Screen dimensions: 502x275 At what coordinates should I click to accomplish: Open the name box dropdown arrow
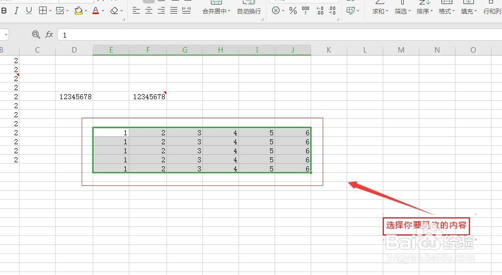(x=6, y=35)
